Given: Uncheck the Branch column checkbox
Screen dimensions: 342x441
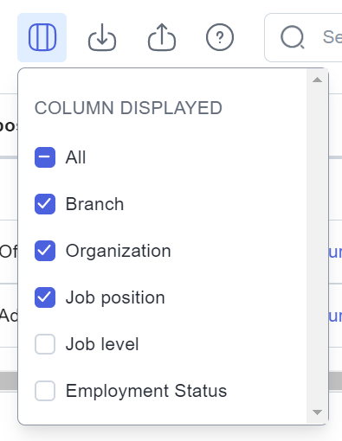Looking at the screenshot, I should point(45,204).
